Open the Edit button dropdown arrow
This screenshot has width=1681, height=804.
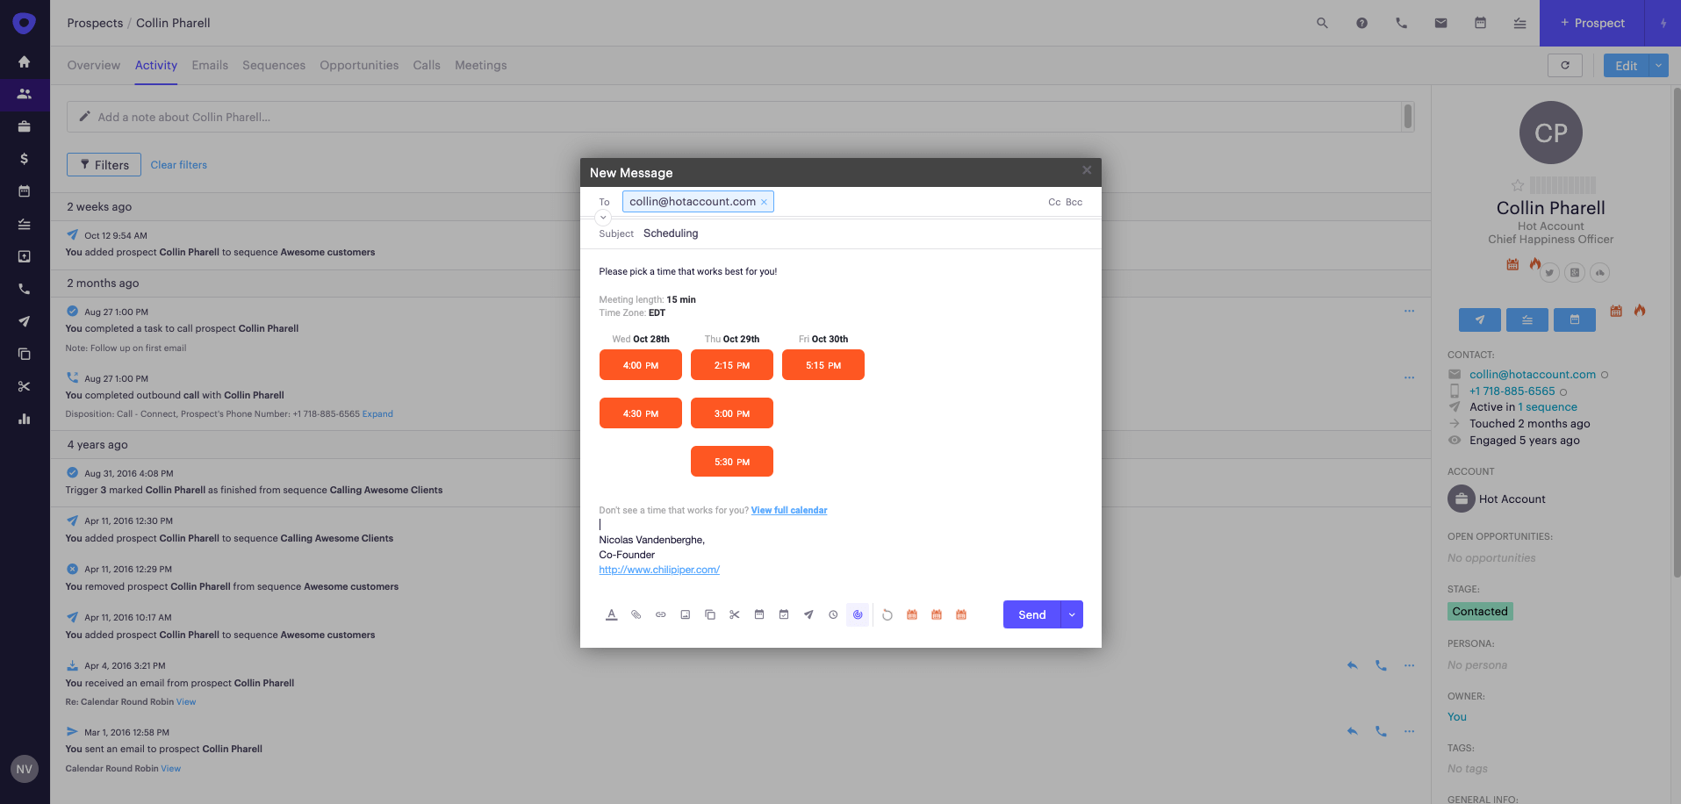click(x=1658, y=66)
